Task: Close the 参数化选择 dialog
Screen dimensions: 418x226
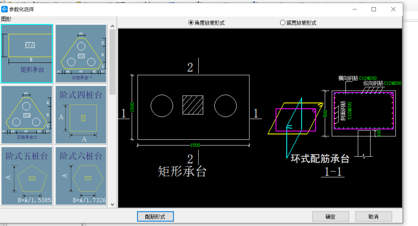Action: point(393,9)
